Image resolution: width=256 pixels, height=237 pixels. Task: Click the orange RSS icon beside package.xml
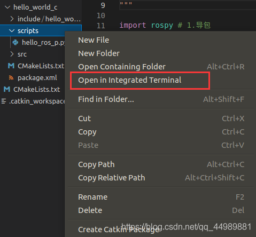click(x=11, y=77)
